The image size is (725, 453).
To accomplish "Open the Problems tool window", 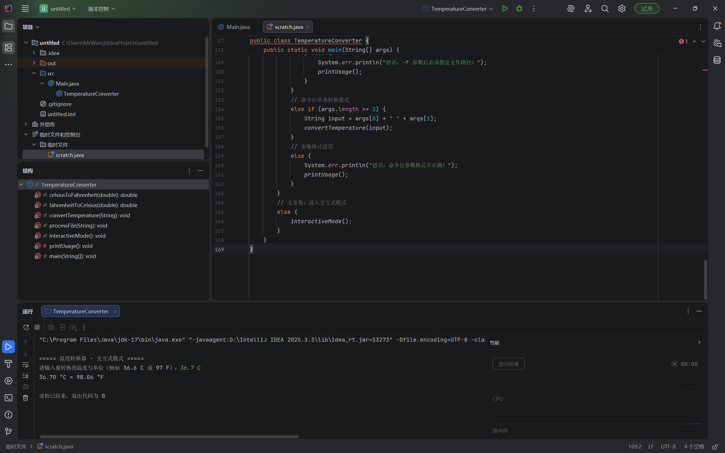I will pyautogui.click(x=8, y=415).
